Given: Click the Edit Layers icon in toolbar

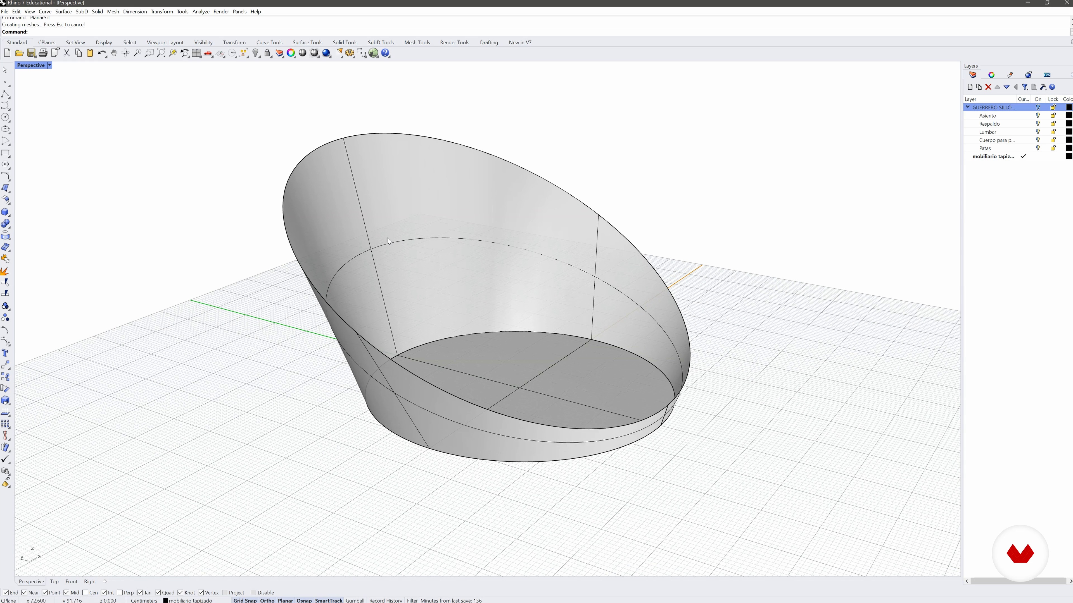Looking at the screenshot, I should click(x=279, y=53).
